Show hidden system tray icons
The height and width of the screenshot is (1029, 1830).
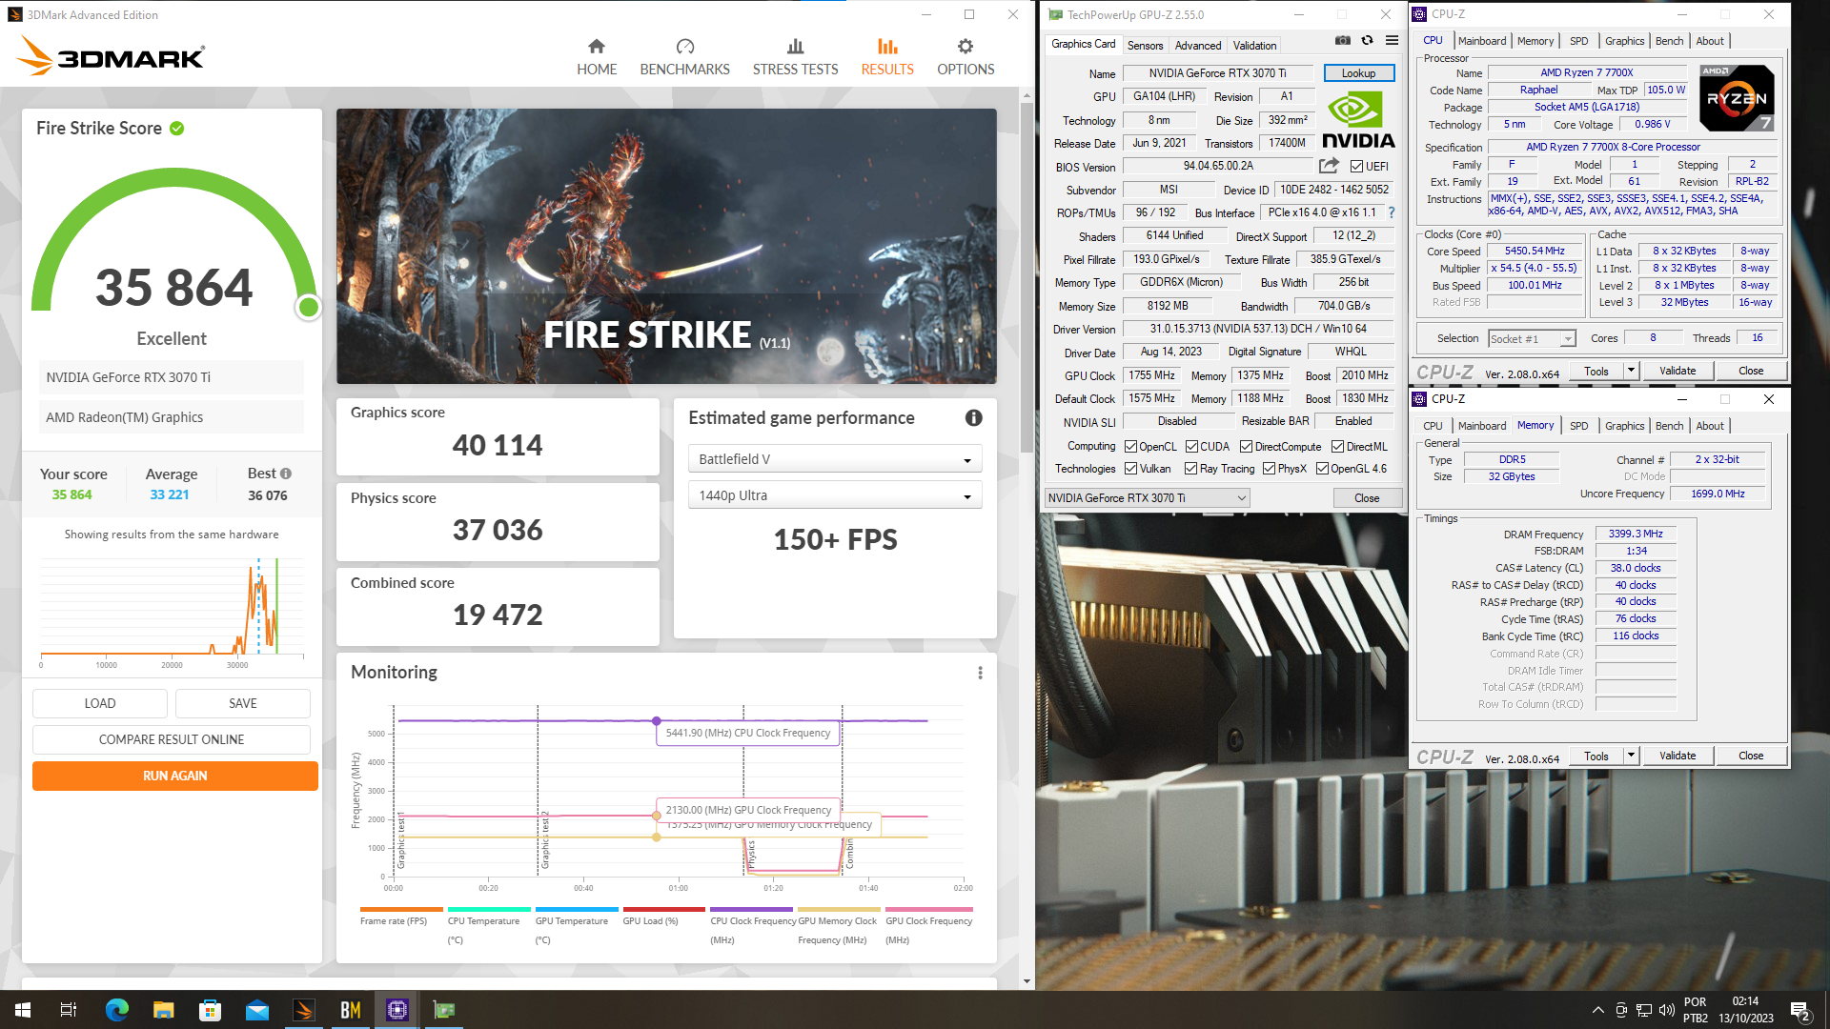pos(1597,1010)
